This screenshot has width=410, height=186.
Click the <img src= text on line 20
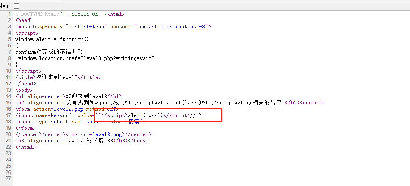click(79, 134)
